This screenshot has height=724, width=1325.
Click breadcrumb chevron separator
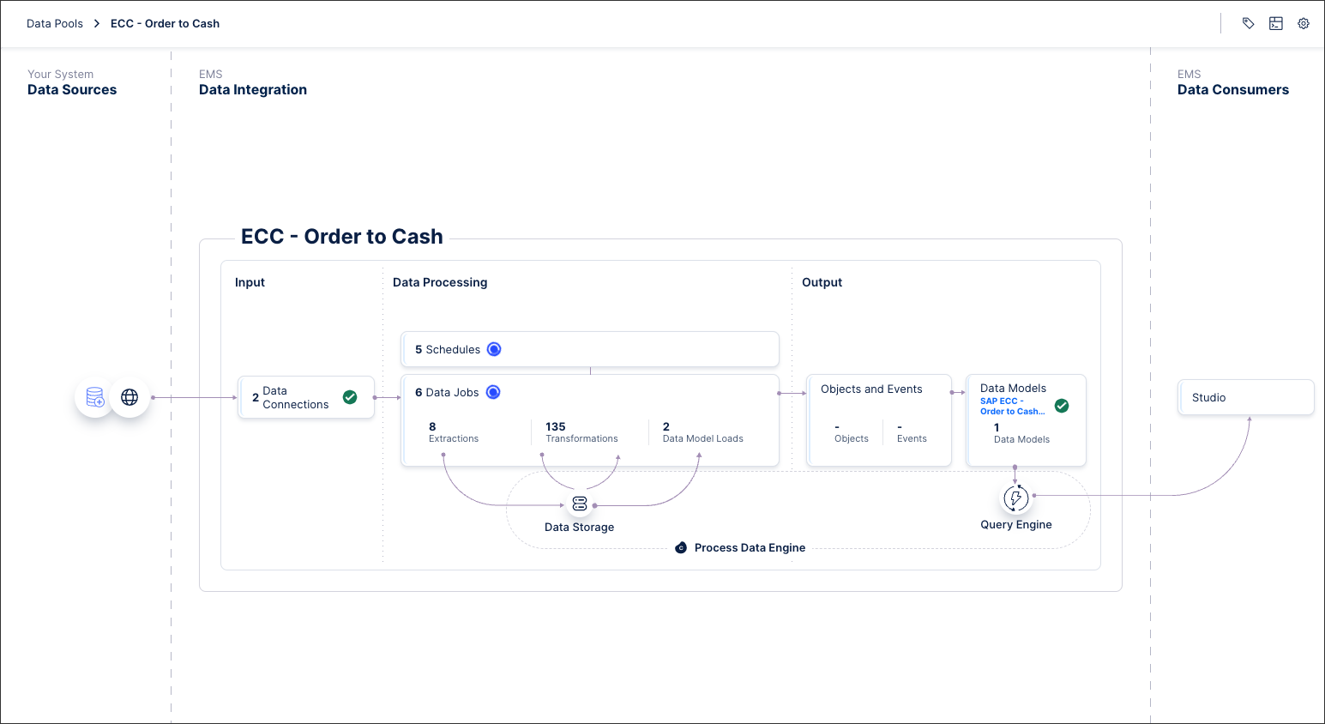[x=97, y=24]
